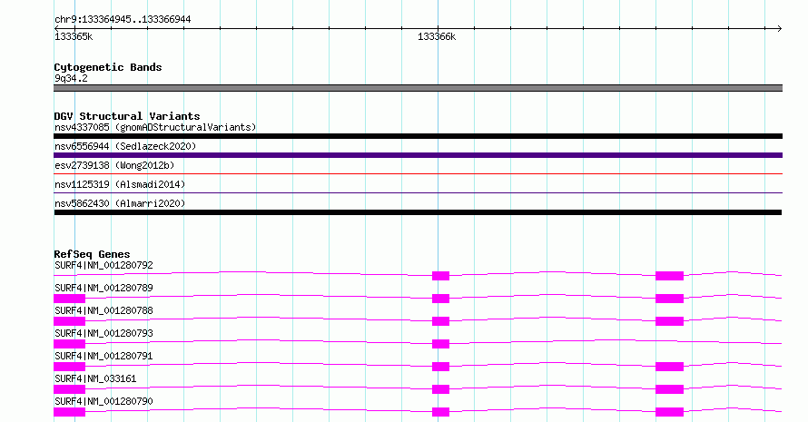This screenshot has width=808, height=422.
Task: Open variant label esv2739138 (Wong2012b)
Action: (114, 165)
